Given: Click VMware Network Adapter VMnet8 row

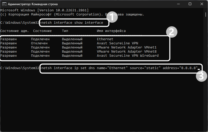Looking at the screenshot, I should [126, 52].
